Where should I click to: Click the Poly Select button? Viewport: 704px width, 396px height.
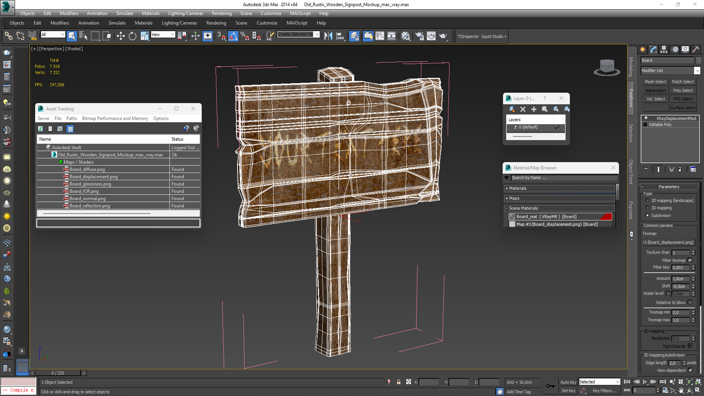[683, 91]
